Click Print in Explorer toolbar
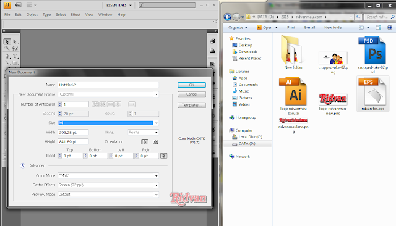The image size is (396, 226). 291,27
